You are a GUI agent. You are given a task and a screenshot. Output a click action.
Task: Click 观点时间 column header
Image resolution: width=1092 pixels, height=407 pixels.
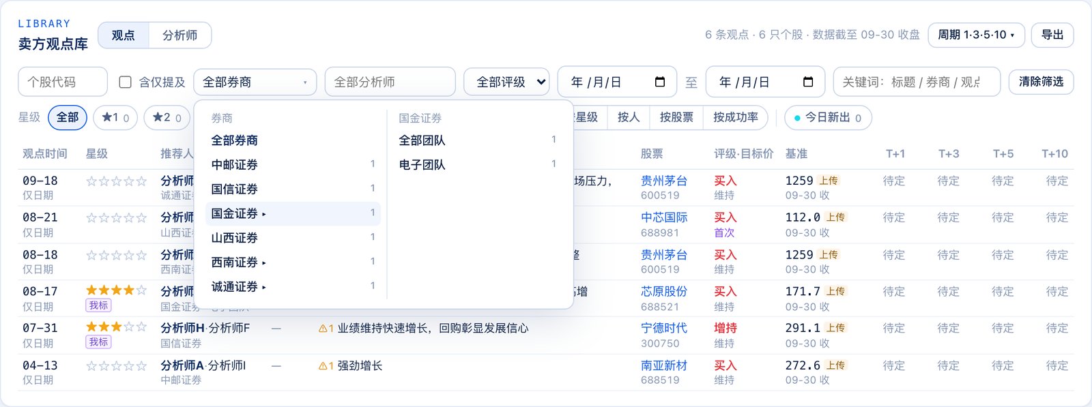[45, 154]
